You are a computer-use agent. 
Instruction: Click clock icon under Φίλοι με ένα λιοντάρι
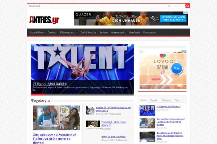point(102,140)
